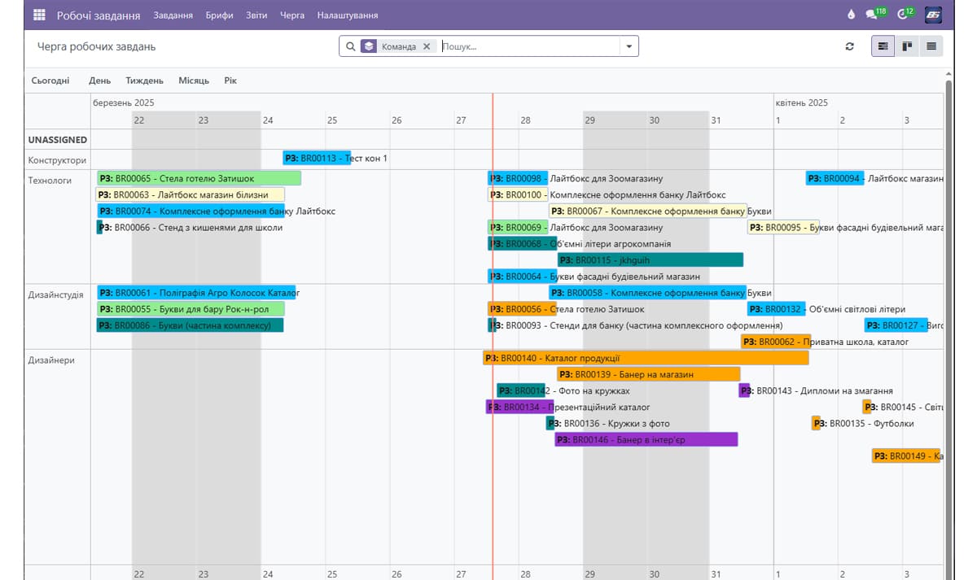Expand the search options dropdown arrow
The height and width of the screenshot is (580, 977).
(629, 46)
